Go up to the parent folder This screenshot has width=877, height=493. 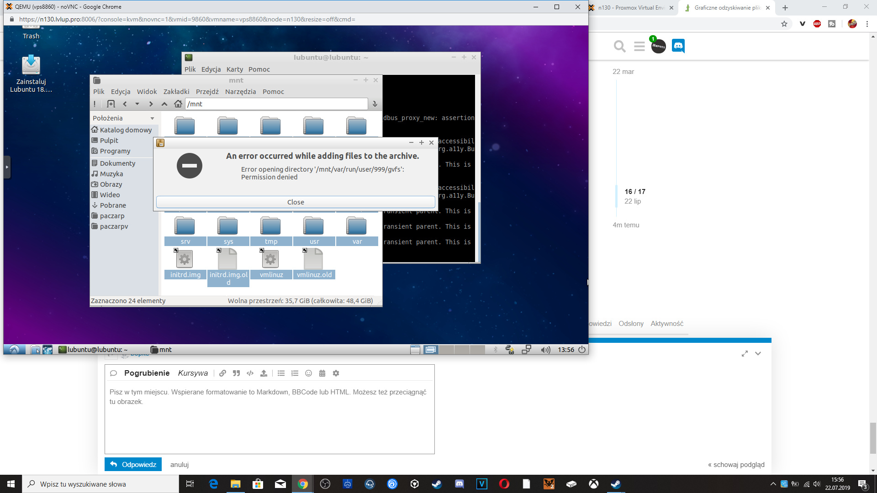(x=164, y=104)
